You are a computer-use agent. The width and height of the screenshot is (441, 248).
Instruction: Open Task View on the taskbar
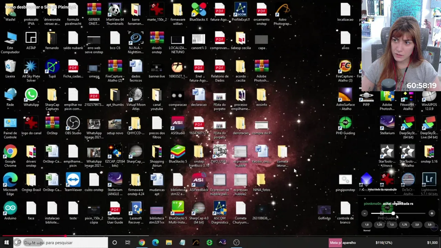coord(128,242)
